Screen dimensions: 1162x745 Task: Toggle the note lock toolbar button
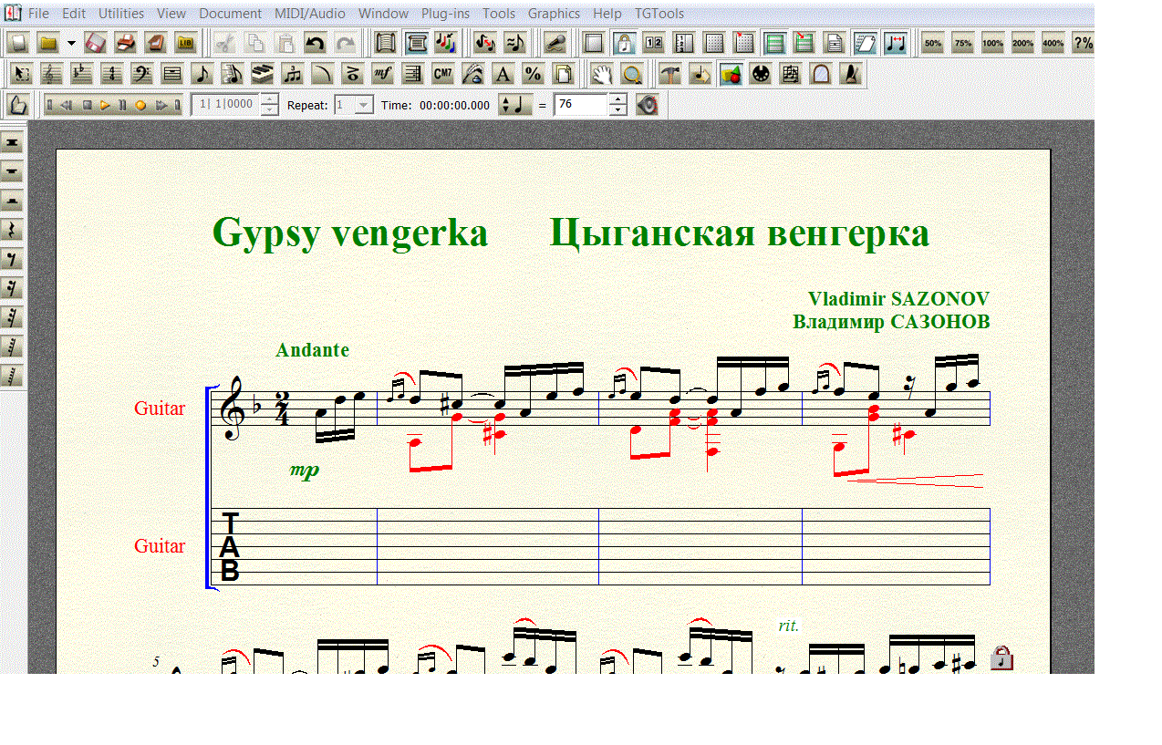click(x=625, y=43)
